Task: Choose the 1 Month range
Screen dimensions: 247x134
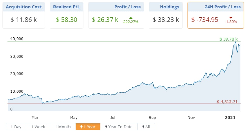Action: [x=63, y=127]
